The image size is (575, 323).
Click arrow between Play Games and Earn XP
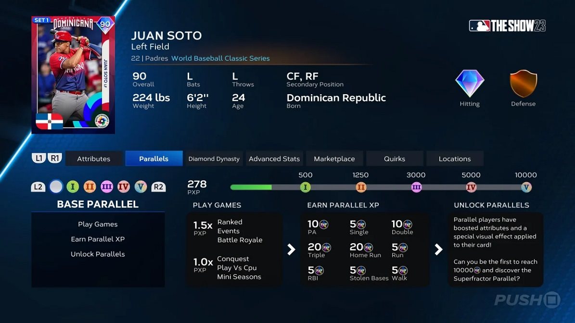[291, 249]
